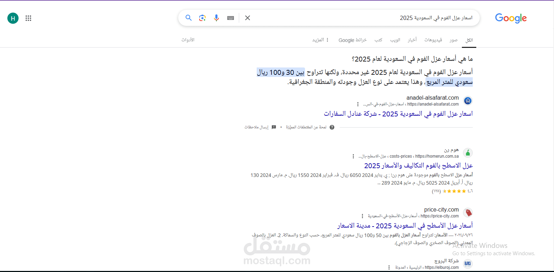
Task: Open the مدينة الاسعار result link
Action: (x=405, y=226)
